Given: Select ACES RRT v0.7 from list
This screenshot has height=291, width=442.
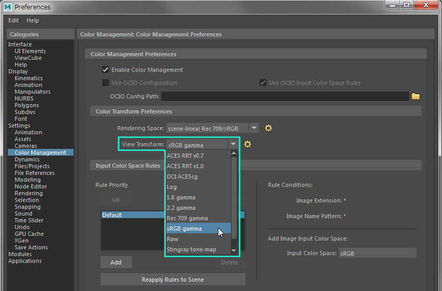Looking at the screenshot, I should tap(199, 156).
